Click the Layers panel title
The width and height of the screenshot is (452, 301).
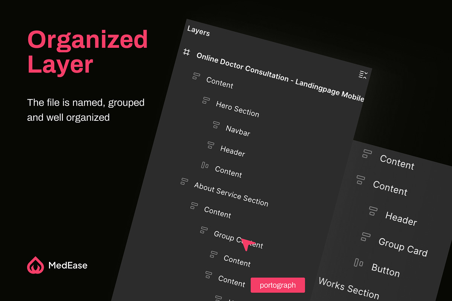tap(199, 31)
